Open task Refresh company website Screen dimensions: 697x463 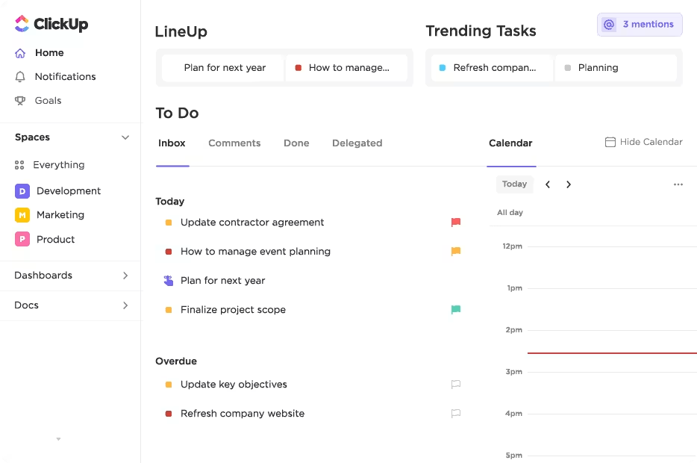pyautogui.click(x=243, y=414)
